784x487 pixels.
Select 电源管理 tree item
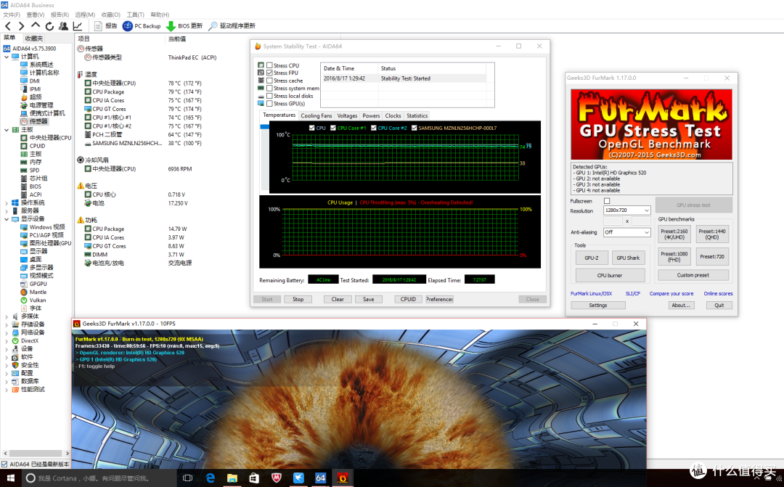pyautogui.click(x=41, y=105)
